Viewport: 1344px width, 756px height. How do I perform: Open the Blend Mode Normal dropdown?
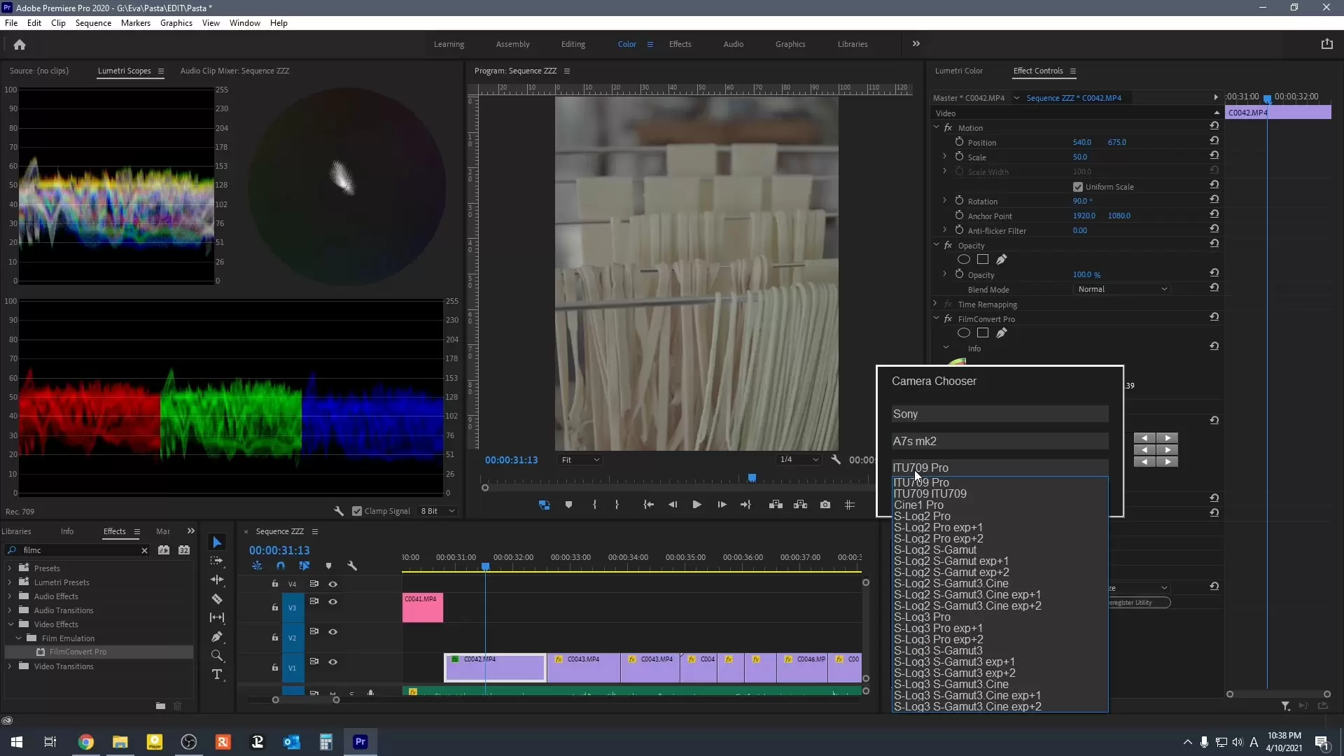pyautogui.click(x=1123, y=289)
